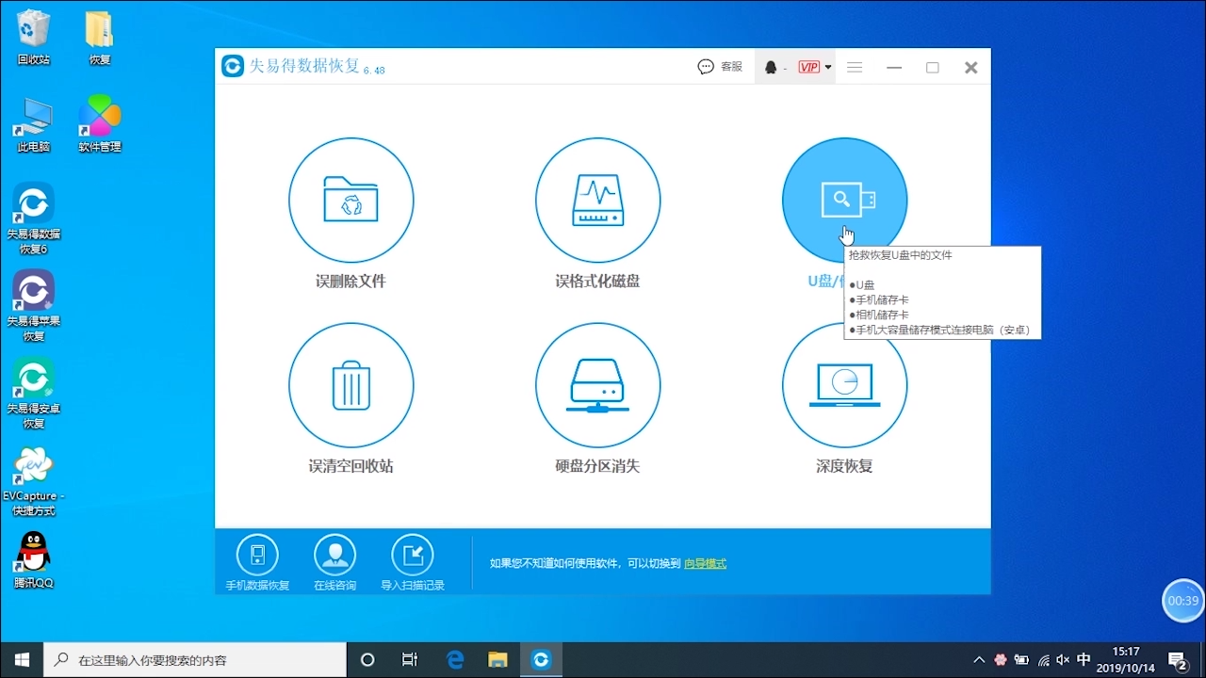Open Recycle Bin desktop icon
1206x678 pixels.
pos(33,38)
